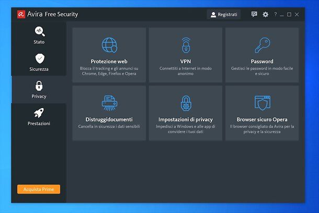The image size is (319, 213).
Task: Open the feedback chat icon
Action: [x=254, y=14]
